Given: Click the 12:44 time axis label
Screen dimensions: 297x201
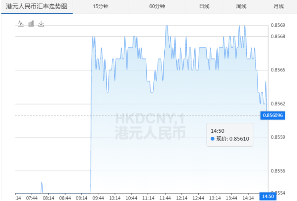Looking at the screenshot, I should 198,198.
